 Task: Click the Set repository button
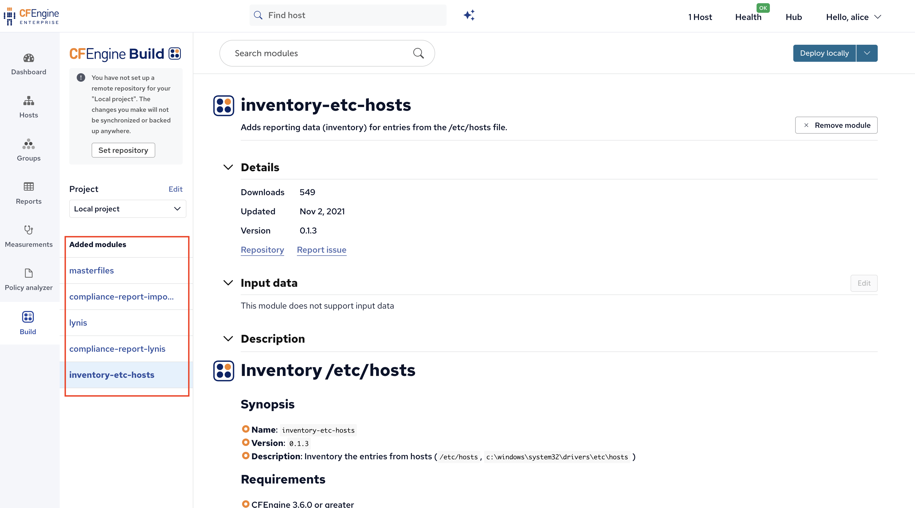tap(123, 150)
